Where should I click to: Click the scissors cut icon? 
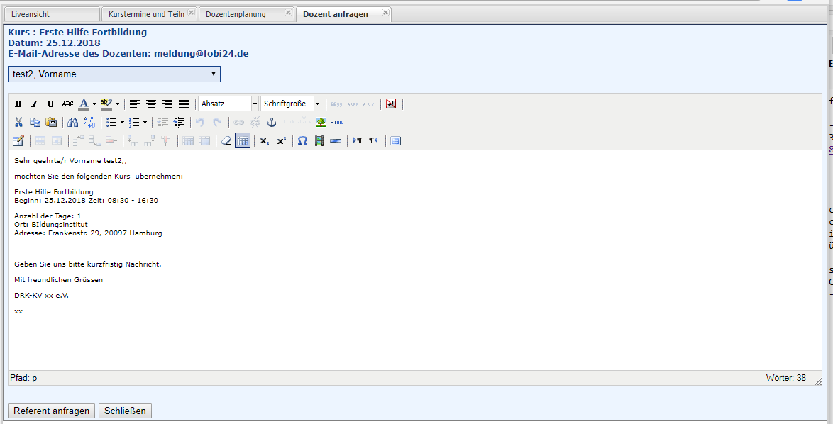click(x=19, y=122)
